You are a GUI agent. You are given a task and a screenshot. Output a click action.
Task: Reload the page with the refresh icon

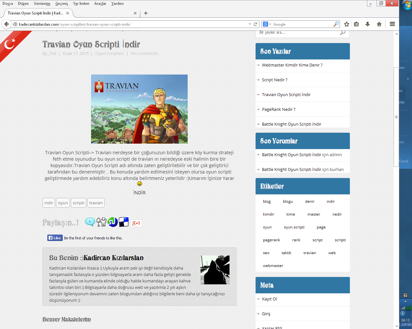[x=256, y=24]
